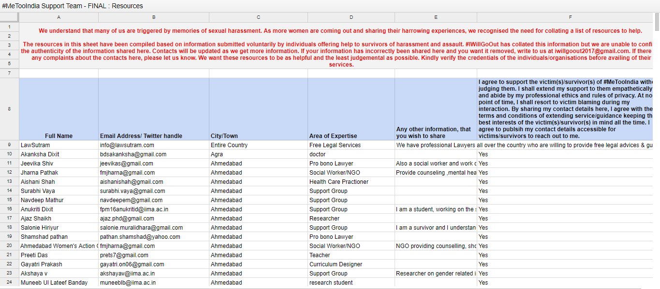Select the 'Jeevika Shiv' cell
Image resolution: width=660 pixels, height=289 pixels.
59,163
